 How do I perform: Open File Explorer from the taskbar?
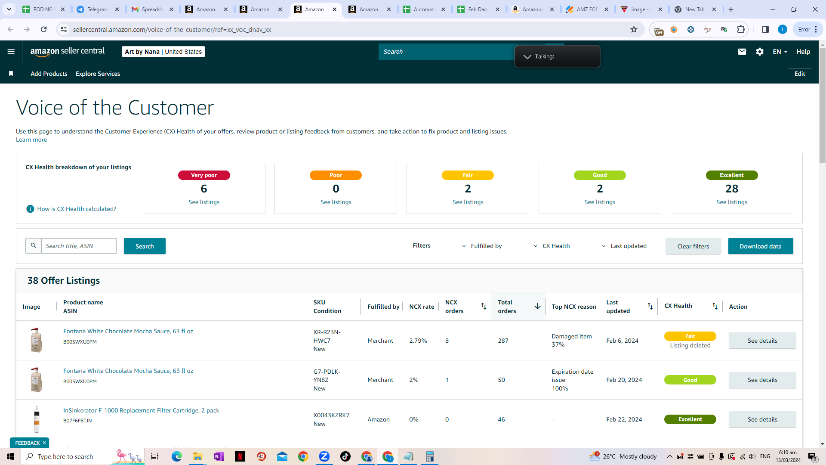(x=197, y=456)
